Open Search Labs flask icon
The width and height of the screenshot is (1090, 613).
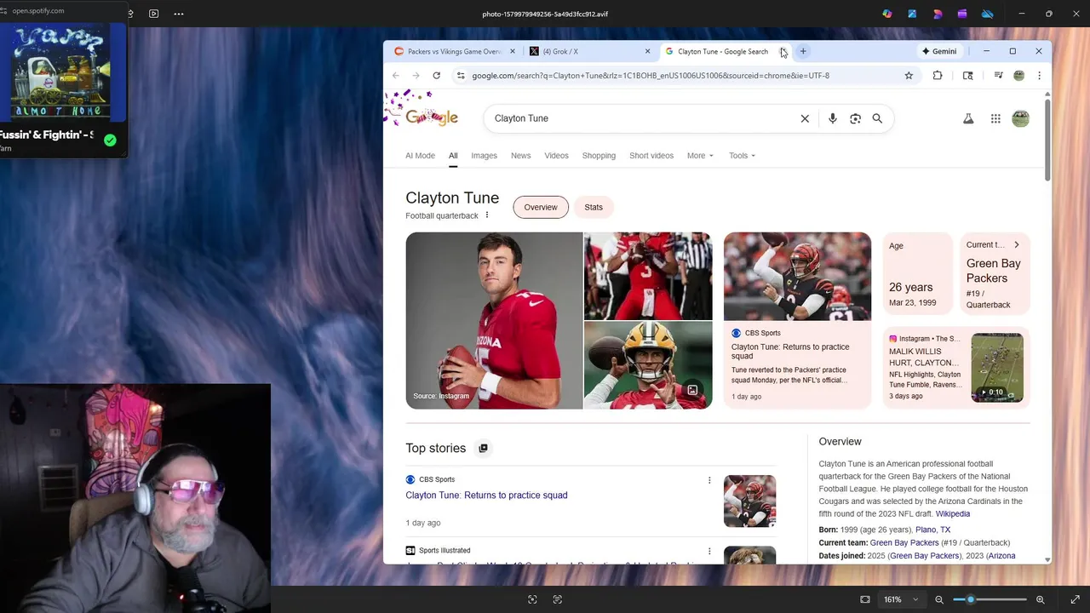coord(968,118)
